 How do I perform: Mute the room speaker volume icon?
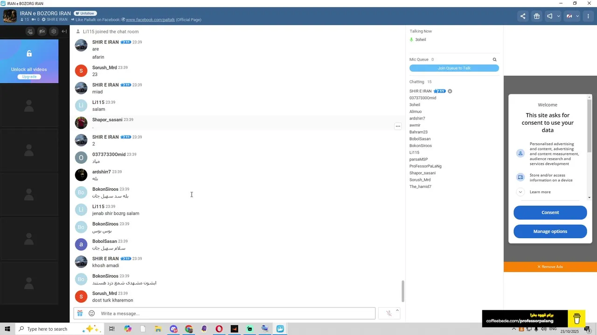pos(550,16)
